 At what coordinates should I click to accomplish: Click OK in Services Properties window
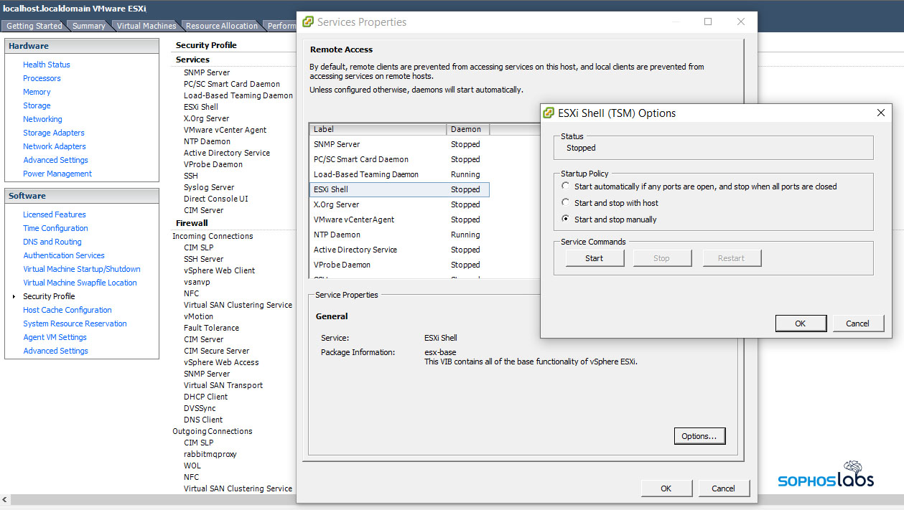pos(666,488)
